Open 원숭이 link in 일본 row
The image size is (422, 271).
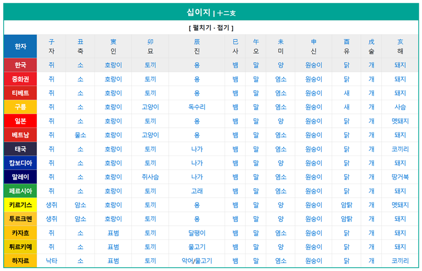tap(313, 121)
